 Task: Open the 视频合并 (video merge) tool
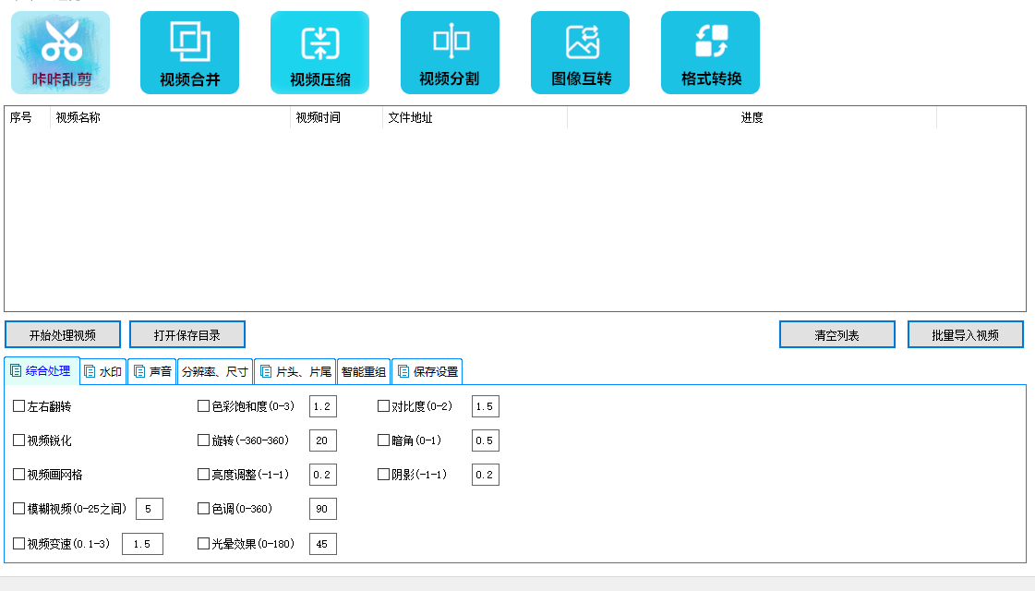(189, 52)
